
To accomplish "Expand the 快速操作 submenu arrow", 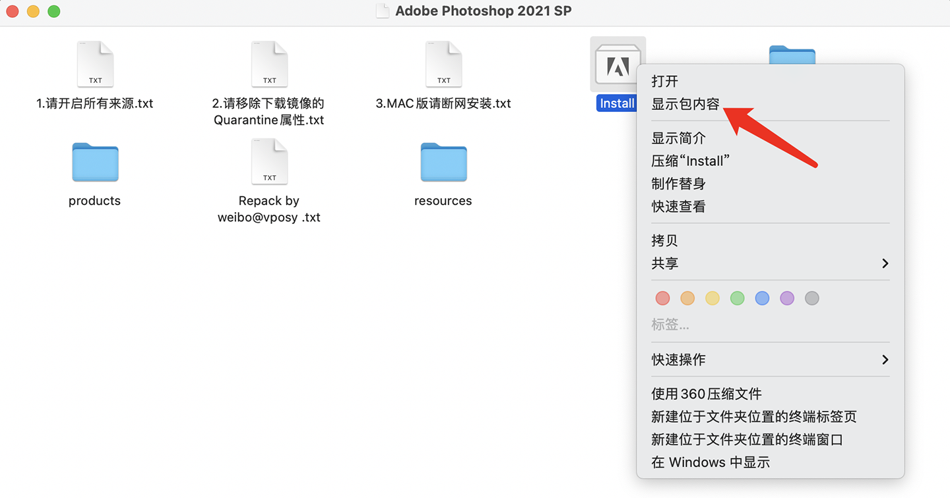I will click(x=885, y=360).
